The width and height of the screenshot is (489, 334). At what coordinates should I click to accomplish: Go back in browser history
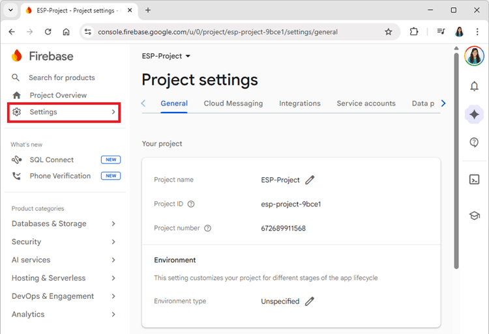12,32
